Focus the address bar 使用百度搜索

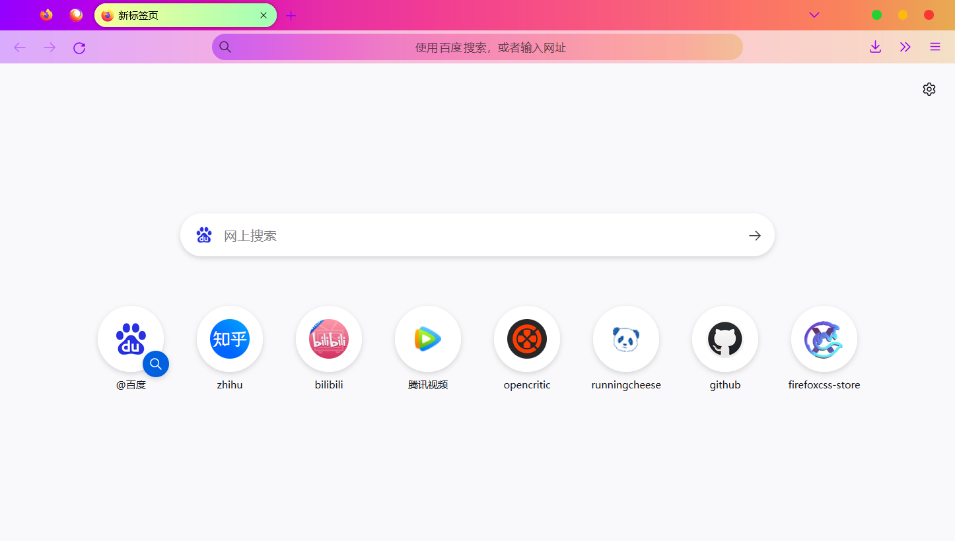tap(477, 47)
